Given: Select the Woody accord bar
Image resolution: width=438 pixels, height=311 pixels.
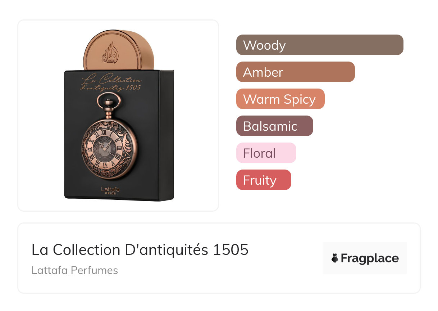Looking at the screenshot, I should click(319, 45).
